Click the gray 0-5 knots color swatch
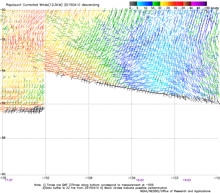This screenshot has width=220, height=193. (133, 4)
